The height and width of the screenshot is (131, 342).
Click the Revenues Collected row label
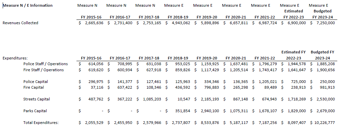coord(20,23)
